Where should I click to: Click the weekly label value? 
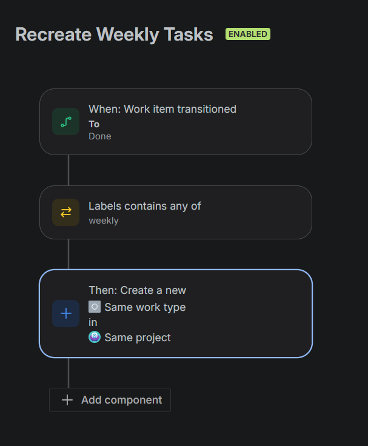click(x=104, y=221)
